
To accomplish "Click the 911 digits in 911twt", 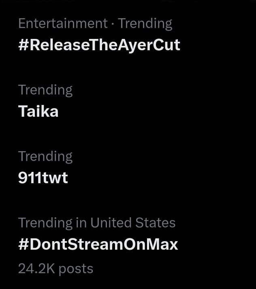I will point(29,178).
